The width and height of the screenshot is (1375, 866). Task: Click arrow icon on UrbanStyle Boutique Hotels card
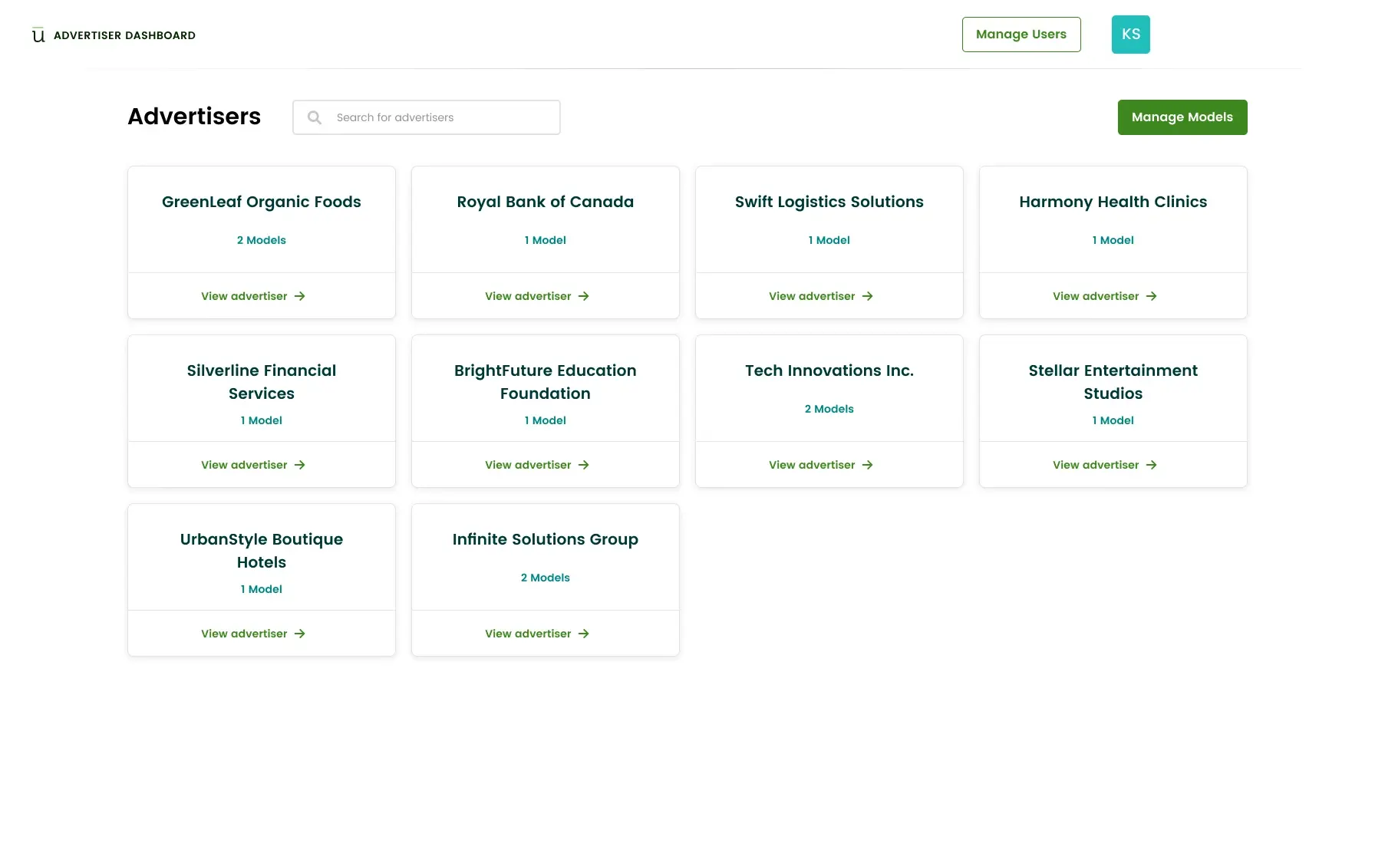300,634
